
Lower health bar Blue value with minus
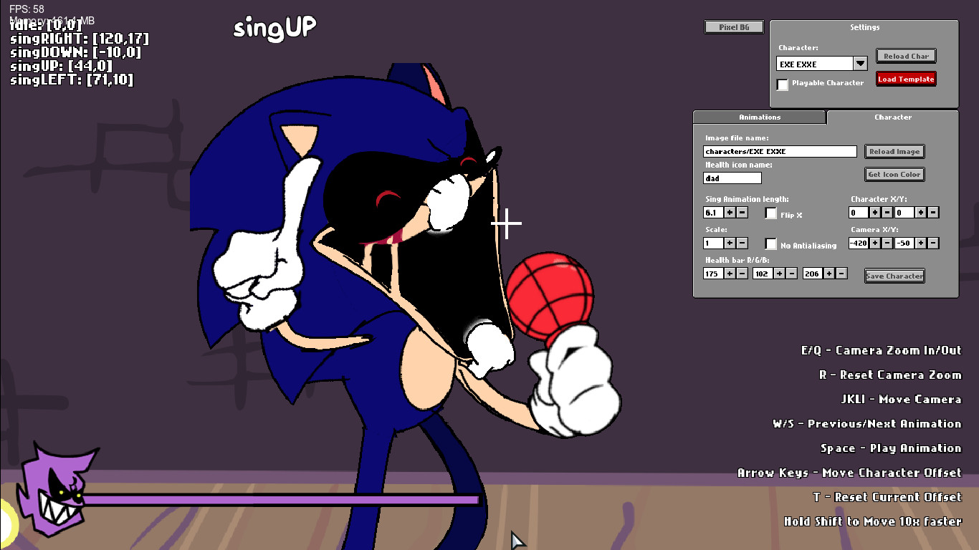pos(841,274)
